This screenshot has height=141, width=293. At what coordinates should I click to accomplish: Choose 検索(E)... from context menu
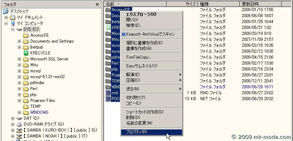point(151,25)
